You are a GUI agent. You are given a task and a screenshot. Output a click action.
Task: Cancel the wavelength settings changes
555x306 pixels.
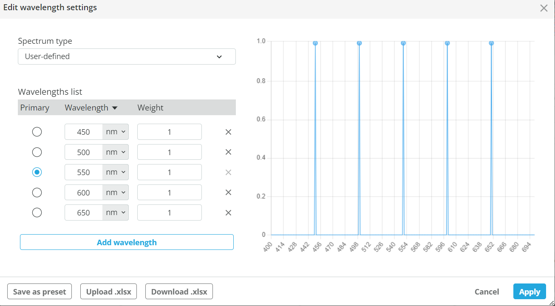pos(487,292)
